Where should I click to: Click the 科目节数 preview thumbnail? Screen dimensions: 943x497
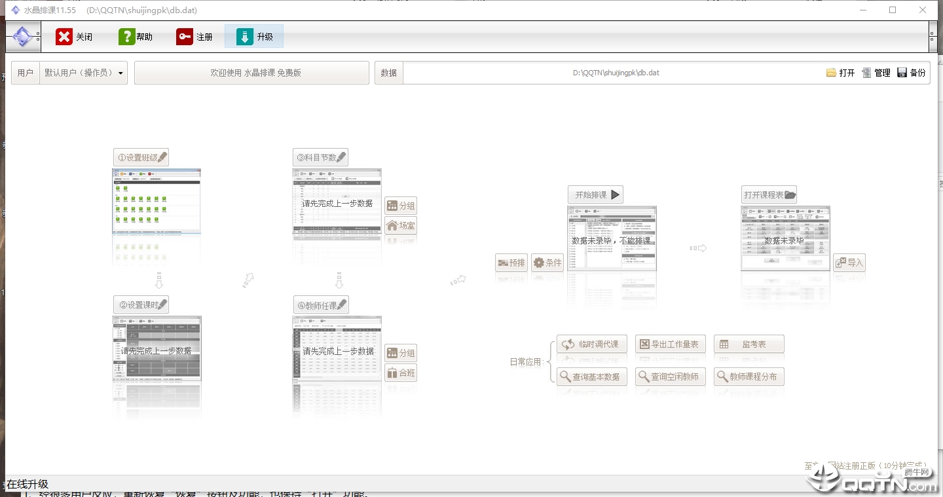pyautogui.click(x=337, y=201)
